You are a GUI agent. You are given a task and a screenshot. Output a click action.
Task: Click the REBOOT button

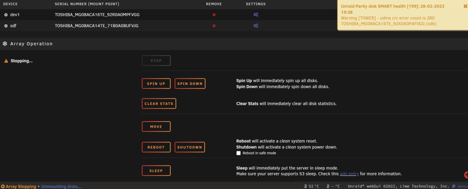pos(156,147)
